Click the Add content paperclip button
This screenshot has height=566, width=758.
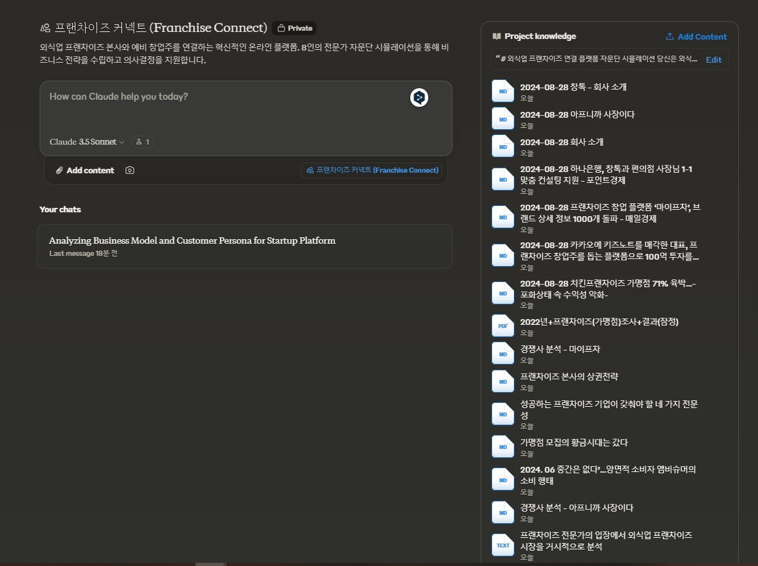[x=85, y=170]
